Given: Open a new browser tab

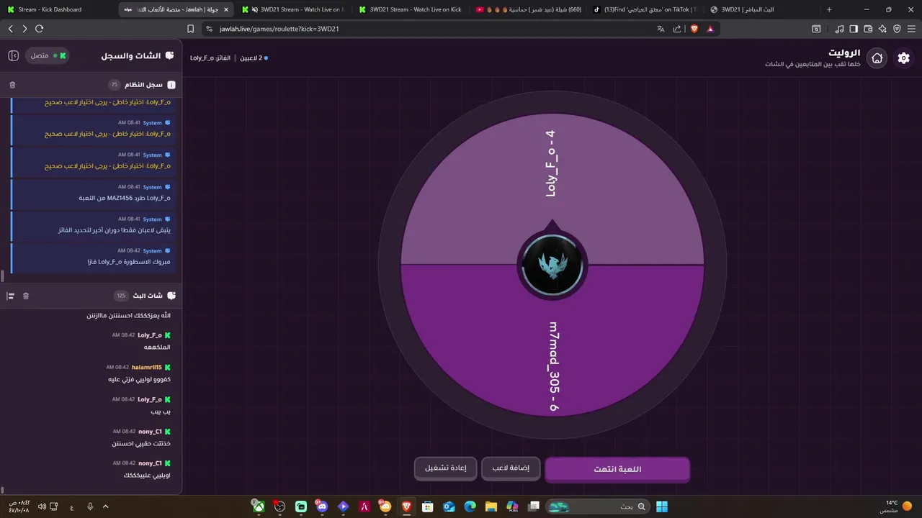Looking at the screenshot, I should click(829, 9).
